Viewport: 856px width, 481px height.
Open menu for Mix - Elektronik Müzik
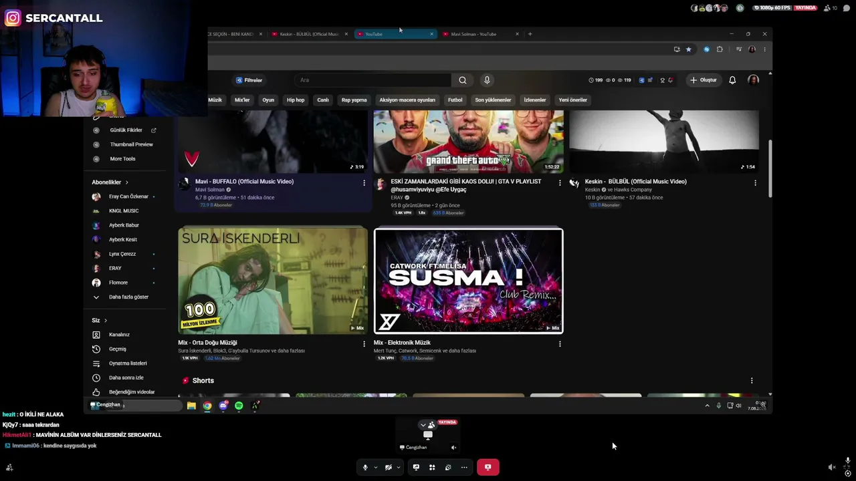560,343
